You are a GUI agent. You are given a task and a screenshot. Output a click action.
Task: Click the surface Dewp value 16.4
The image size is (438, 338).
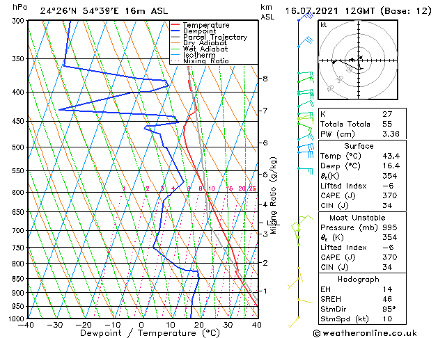click(x=391, y=166)
